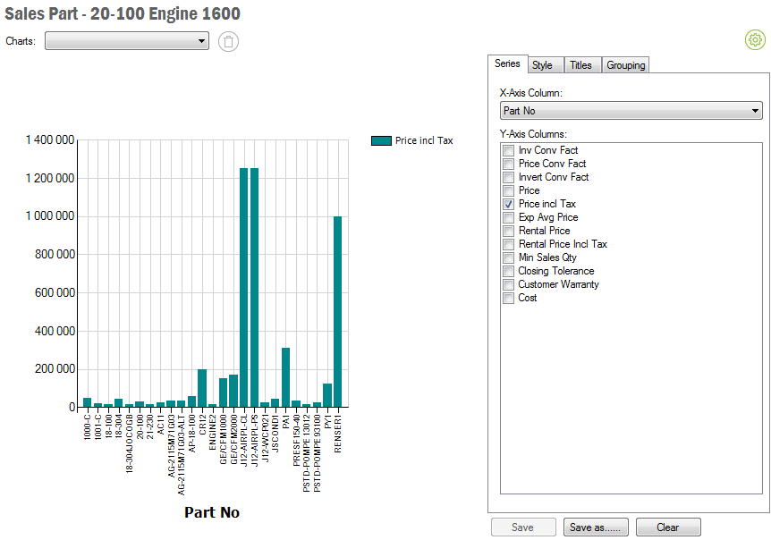The height and width of the screenshot is (540, 771).
Task: Enable the Inv Conv Fact checkbox
Action: click(x=508, y=150)
